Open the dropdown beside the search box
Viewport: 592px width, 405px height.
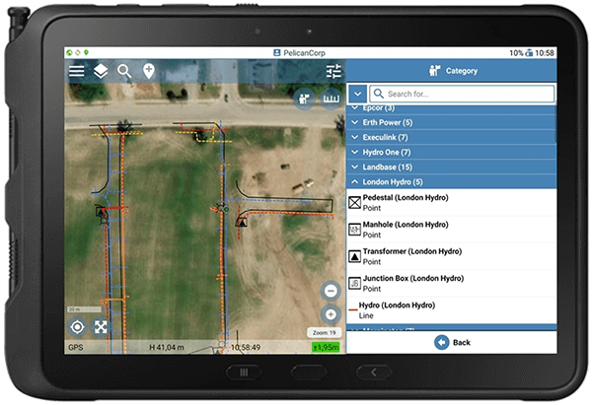pyautogui.click(x=357, y=94)
